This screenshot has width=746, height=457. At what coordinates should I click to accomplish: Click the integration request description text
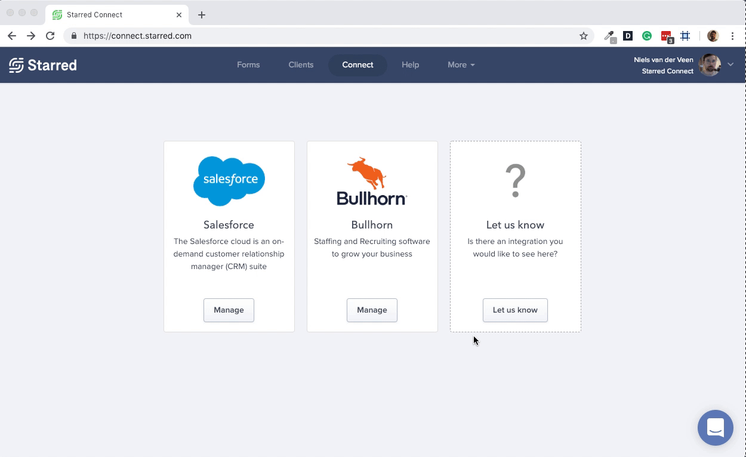click(515, 248)
